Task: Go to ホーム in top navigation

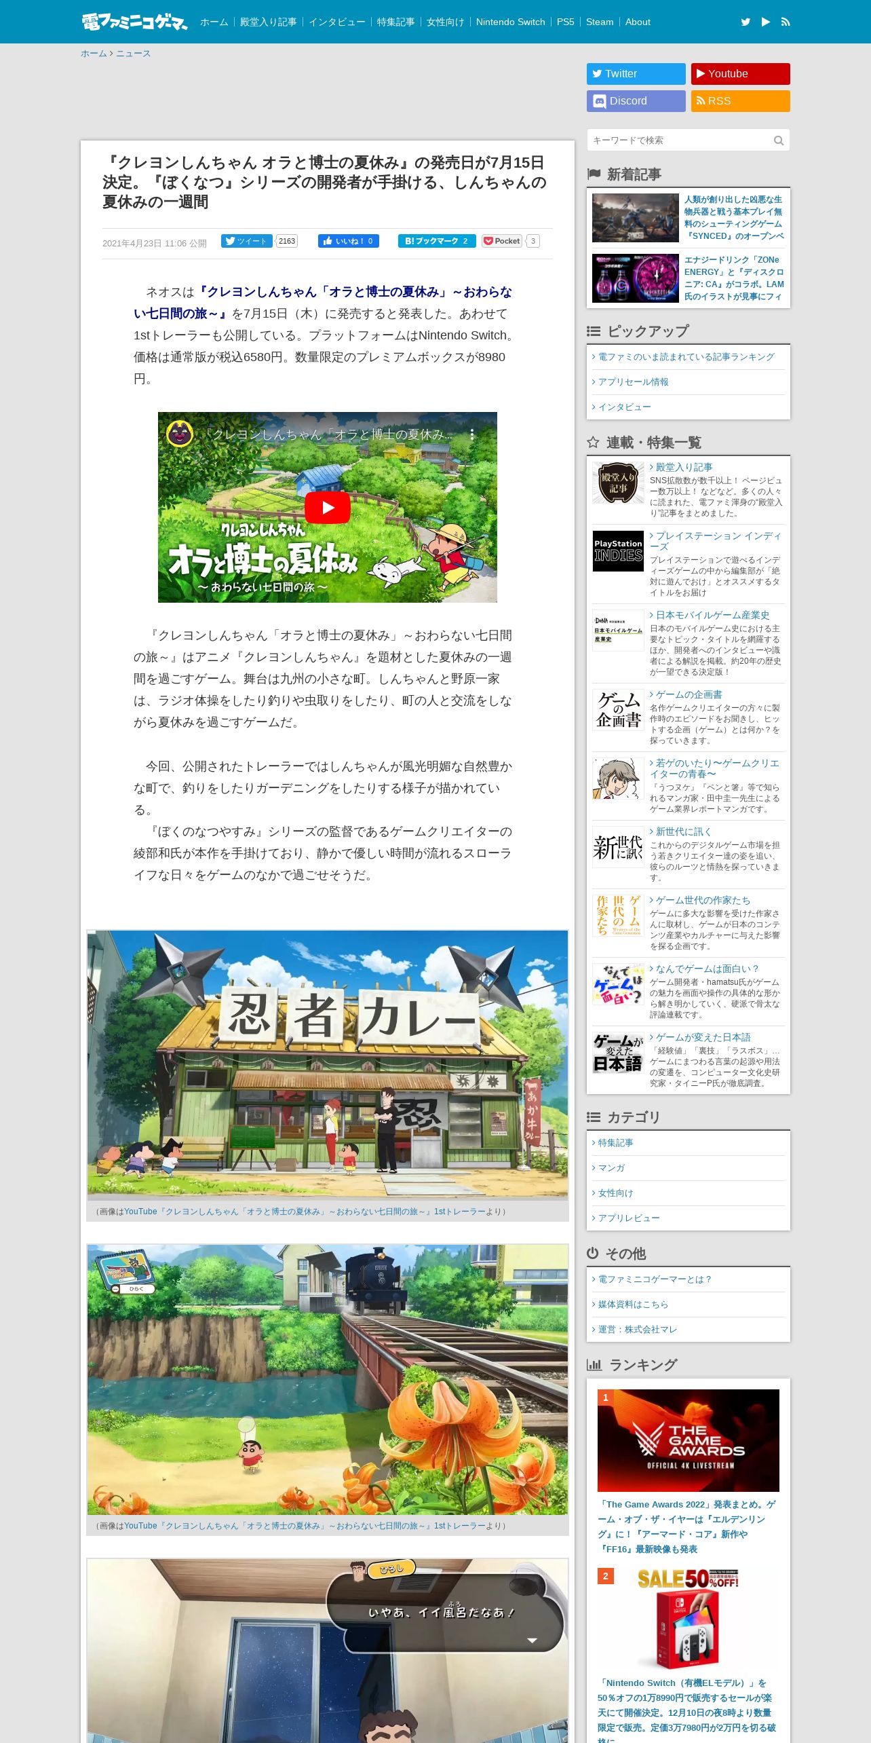Action: (x=214, y=22)
